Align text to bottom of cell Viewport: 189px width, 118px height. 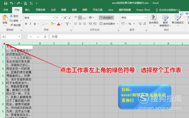[84, 18]
